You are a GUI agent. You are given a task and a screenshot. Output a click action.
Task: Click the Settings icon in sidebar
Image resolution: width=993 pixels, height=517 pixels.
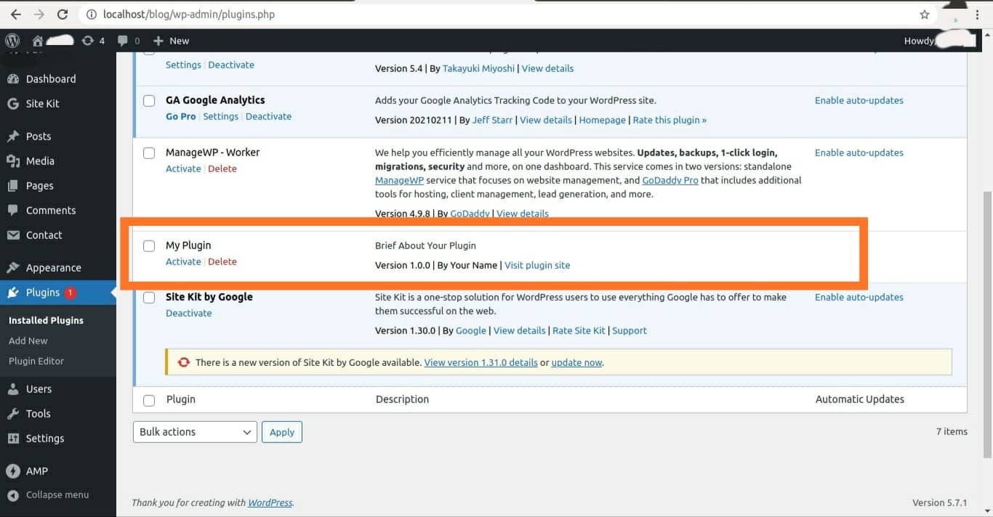[x=13, y=439]
